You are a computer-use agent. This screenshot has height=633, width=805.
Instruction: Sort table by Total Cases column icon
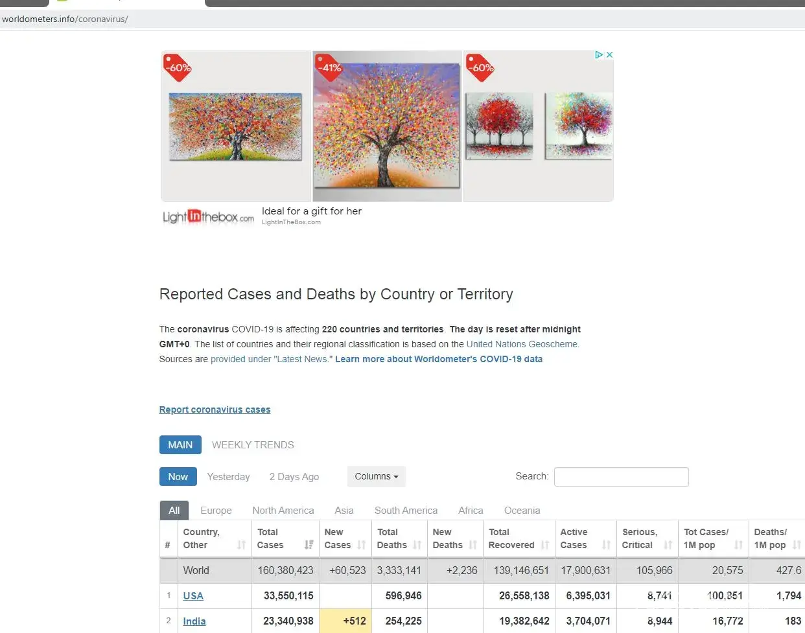309,545
